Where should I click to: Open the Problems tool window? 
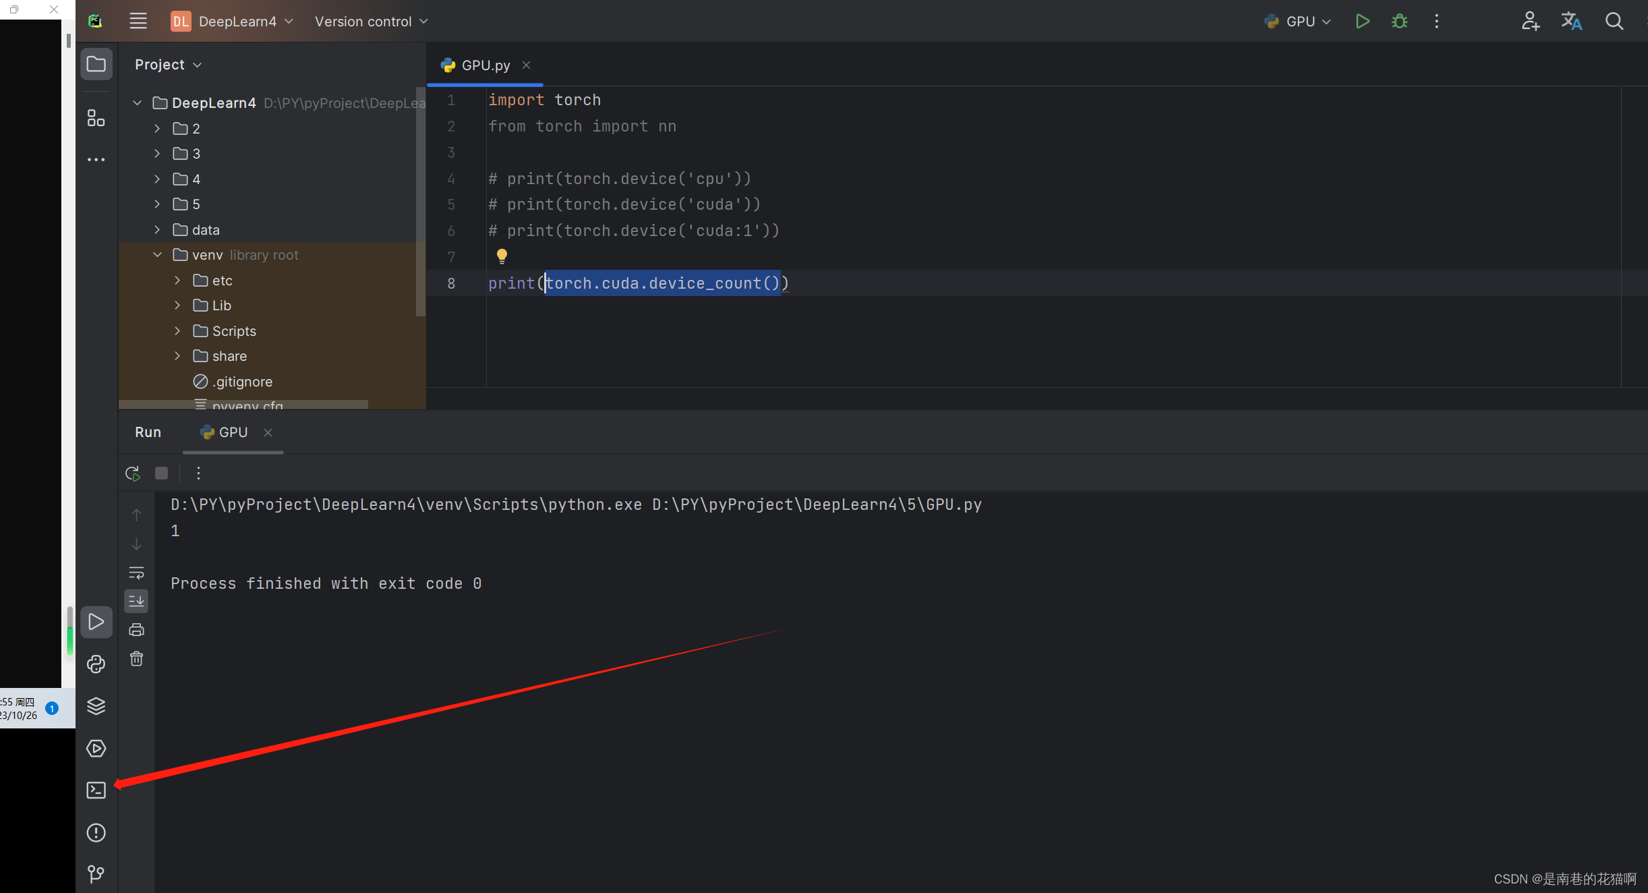96,833
